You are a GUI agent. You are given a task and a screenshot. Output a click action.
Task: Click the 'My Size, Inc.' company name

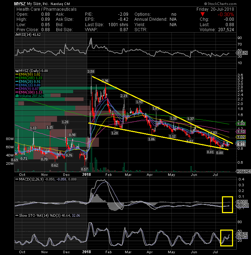coord(38,4)
